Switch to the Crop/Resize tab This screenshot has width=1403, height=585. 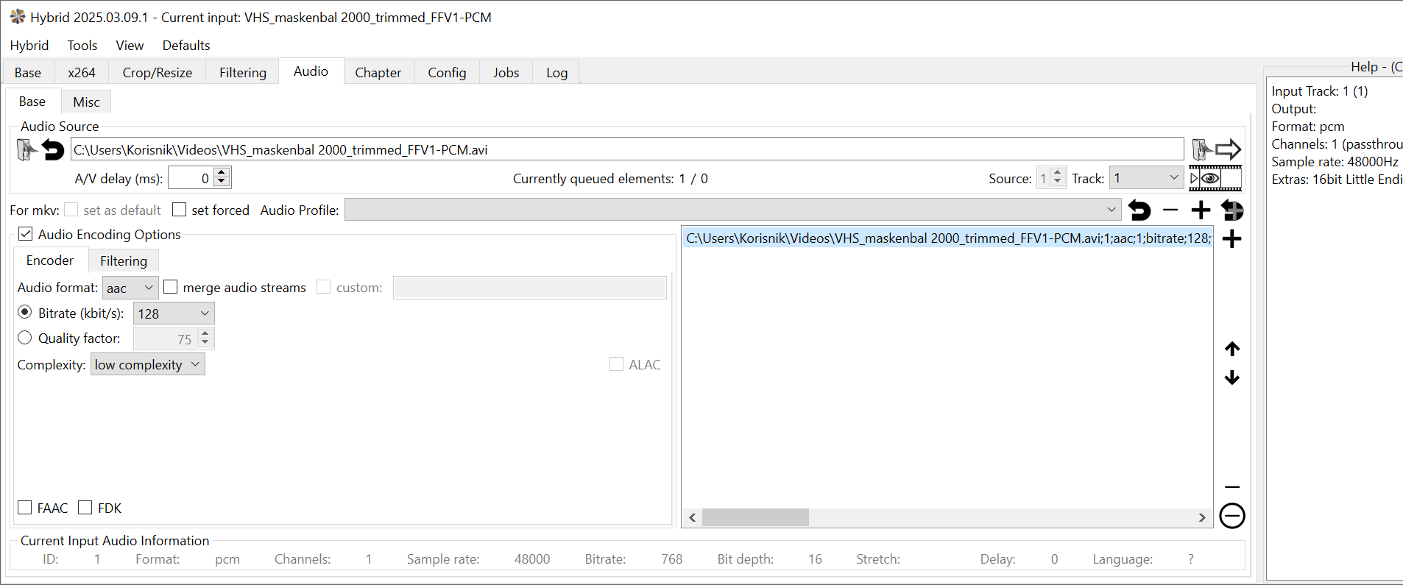[x=157, y=73]
